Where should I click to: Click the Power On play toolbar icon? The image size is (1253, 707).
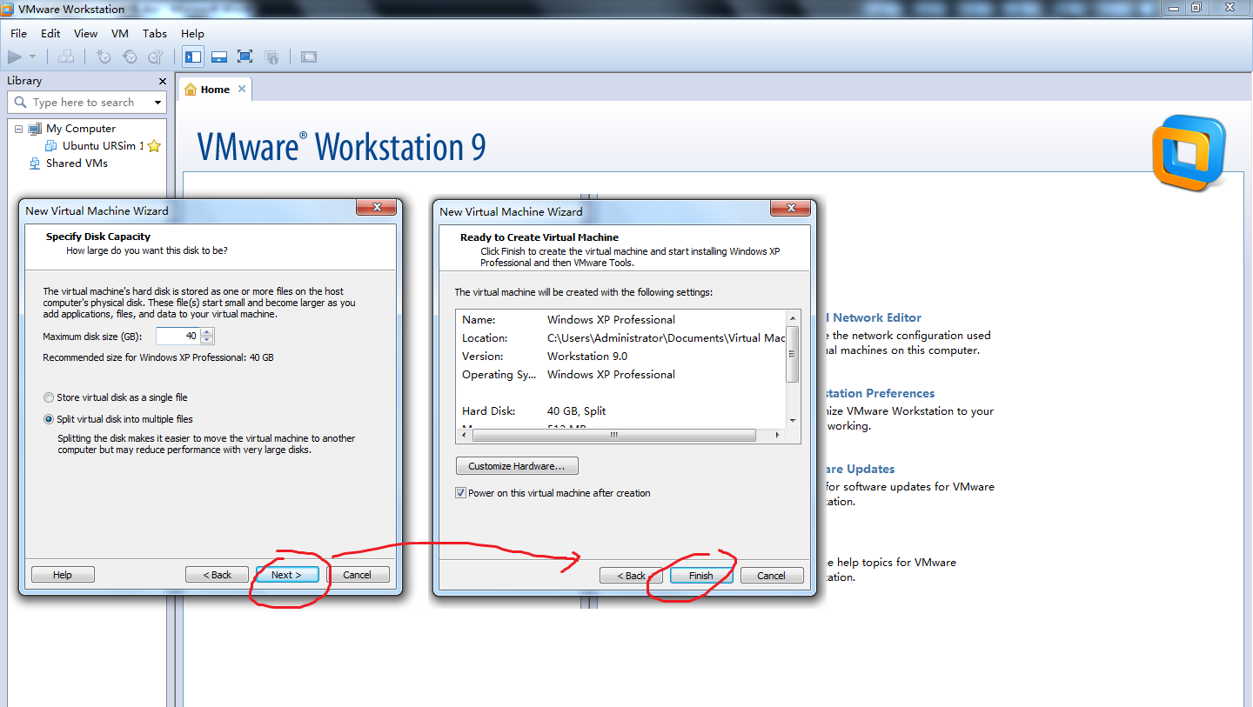tap(14, 57)
